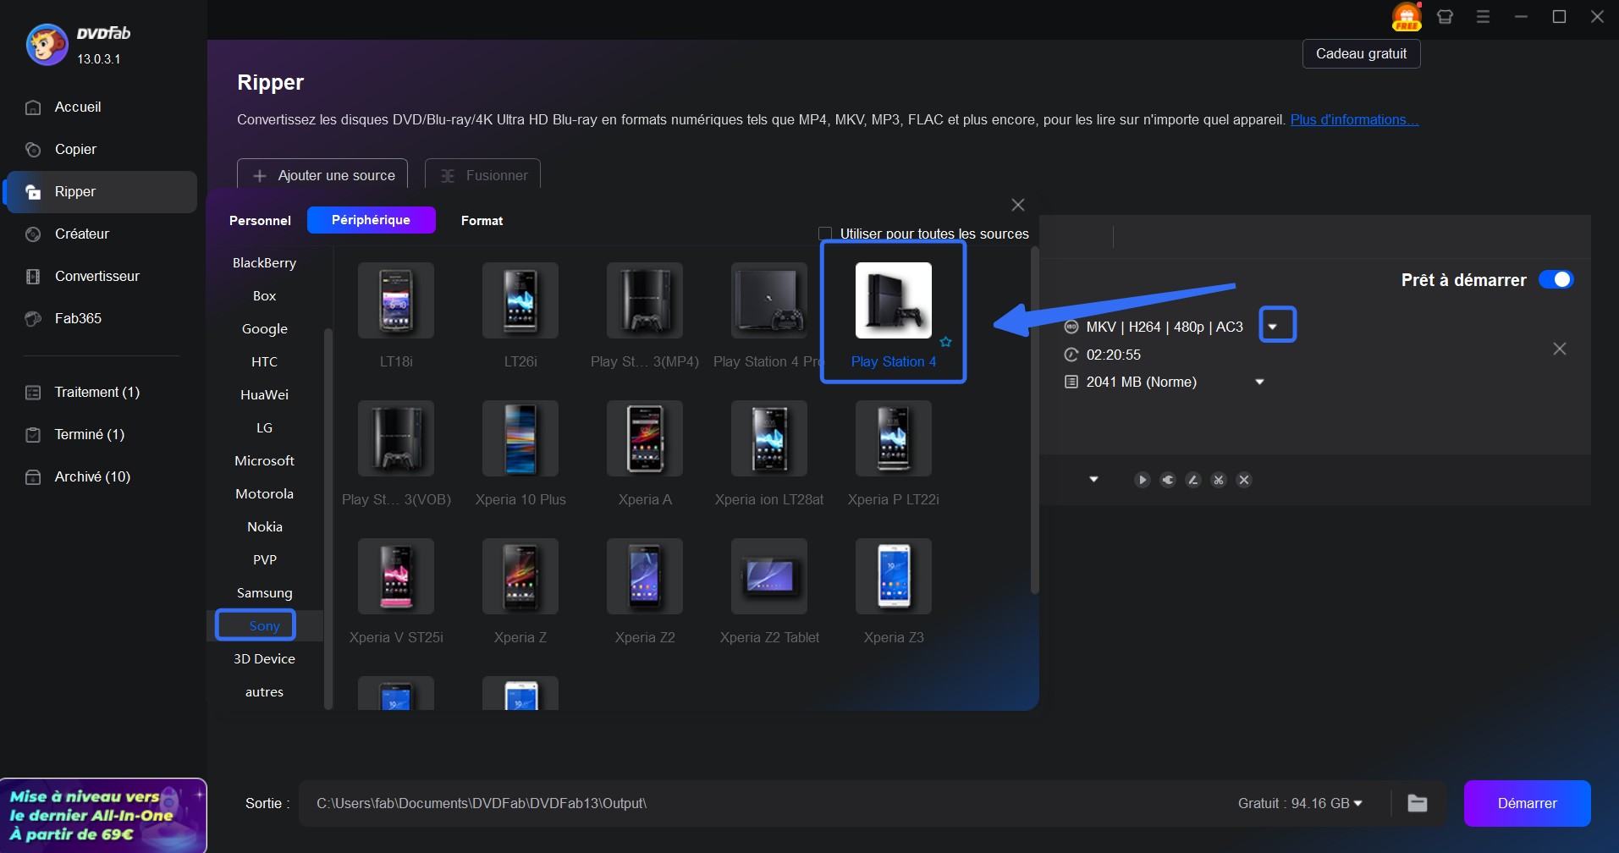Select Samsung device brand
This screenshot has width=1619, height=853.
point(265,593)
